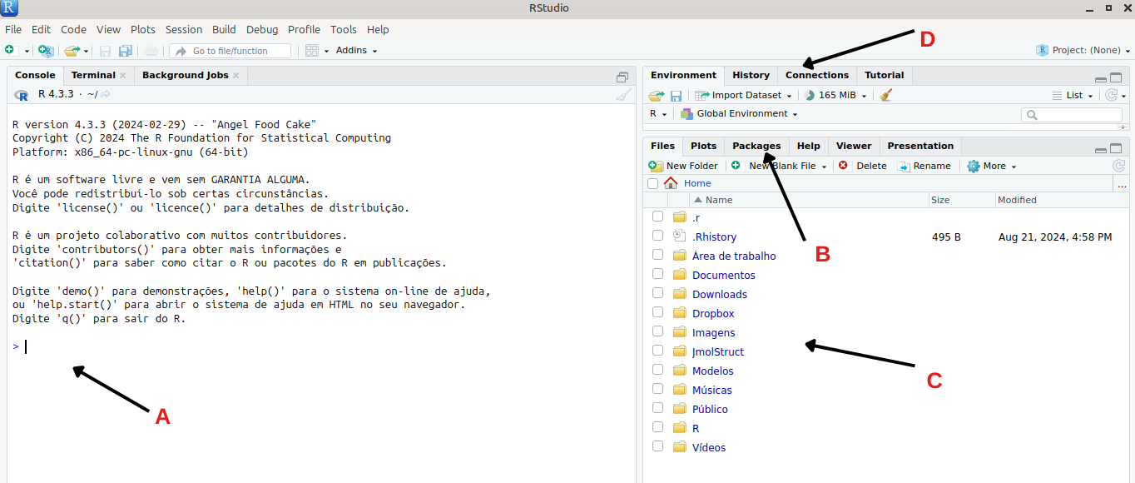Image resolution: width=1135 pixels, height=483 pixels.
Task: Click the Environment search field
Action: [1073, 115]
